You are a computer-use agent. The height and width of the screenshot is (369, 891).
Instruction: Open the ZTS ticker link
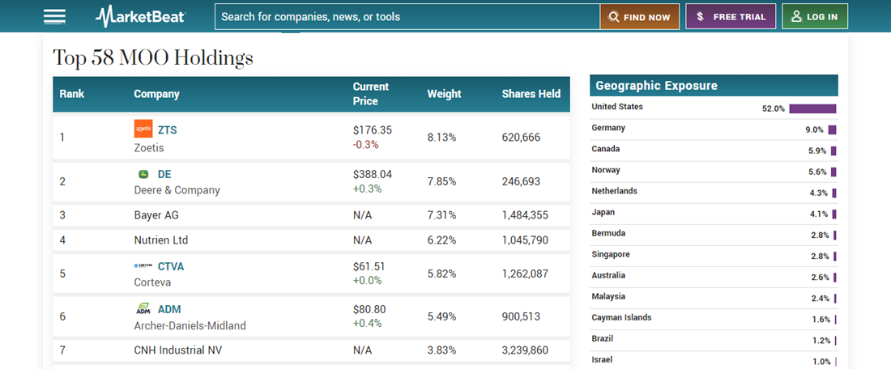click(167, 130)
